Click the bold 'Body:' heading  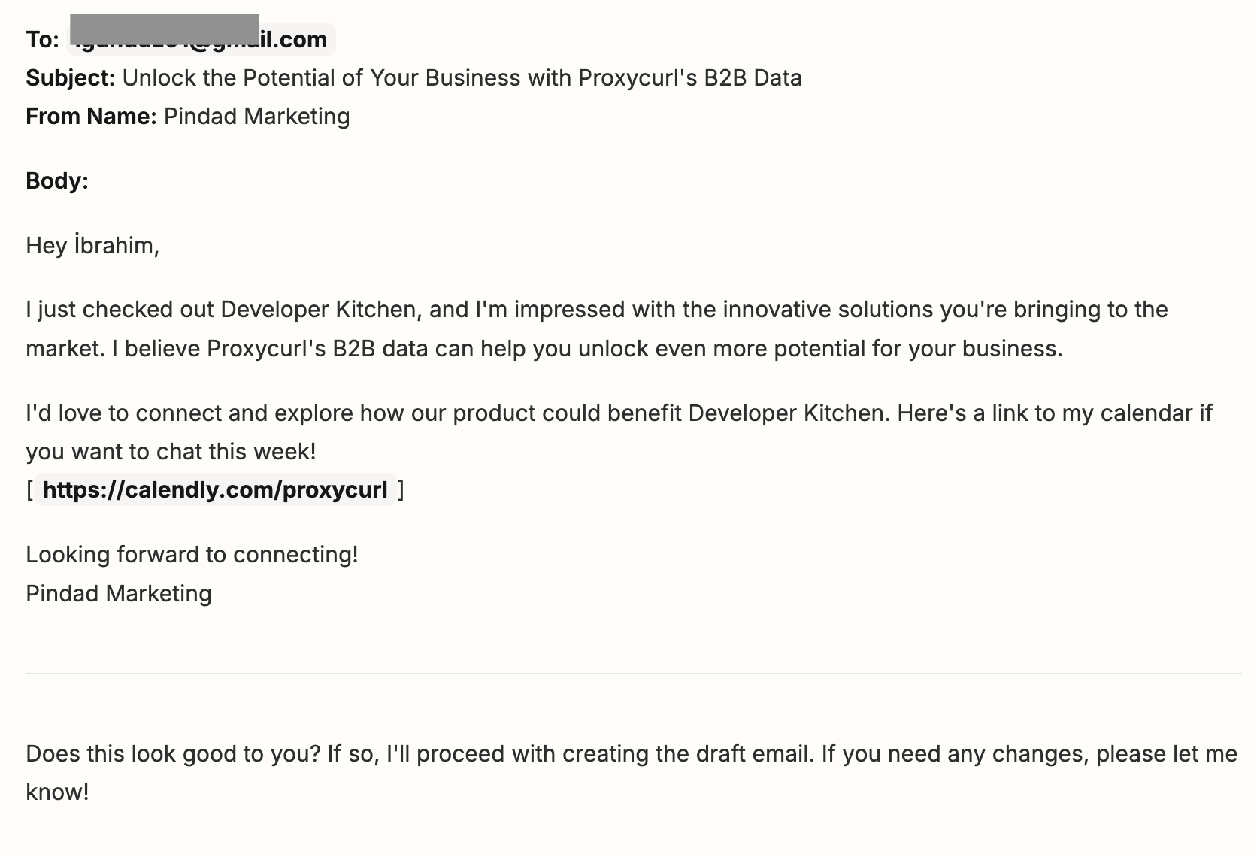(x=57, y=181)
